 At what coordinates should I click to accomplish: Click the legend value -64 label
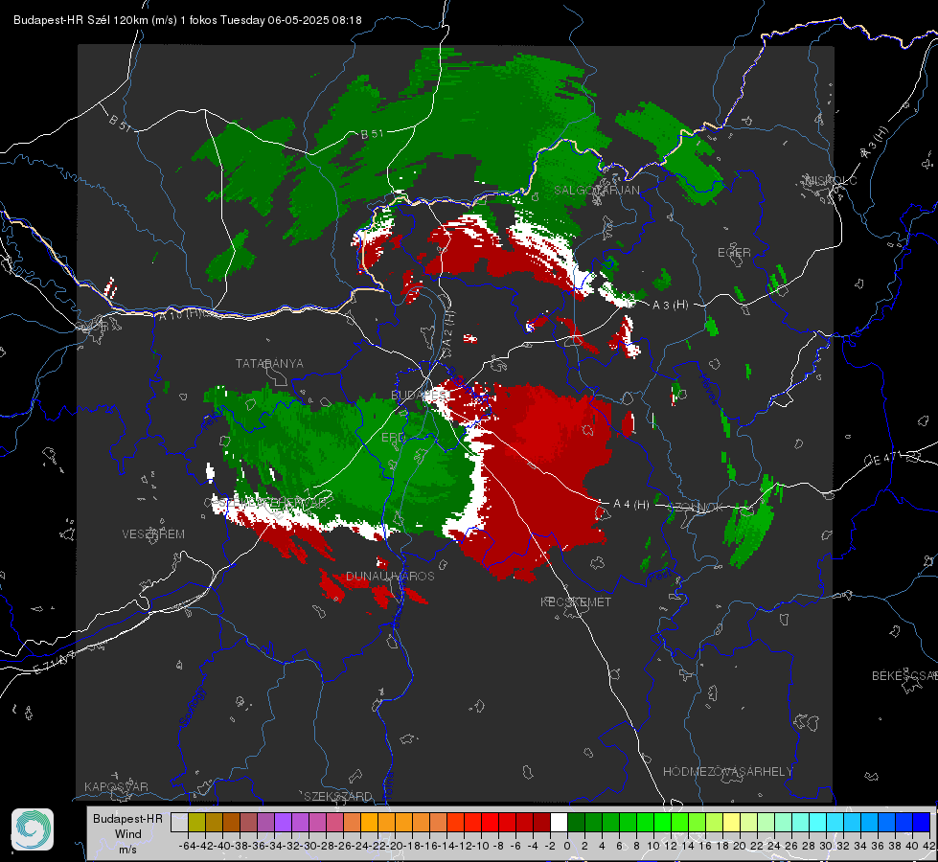click(187, 846)
